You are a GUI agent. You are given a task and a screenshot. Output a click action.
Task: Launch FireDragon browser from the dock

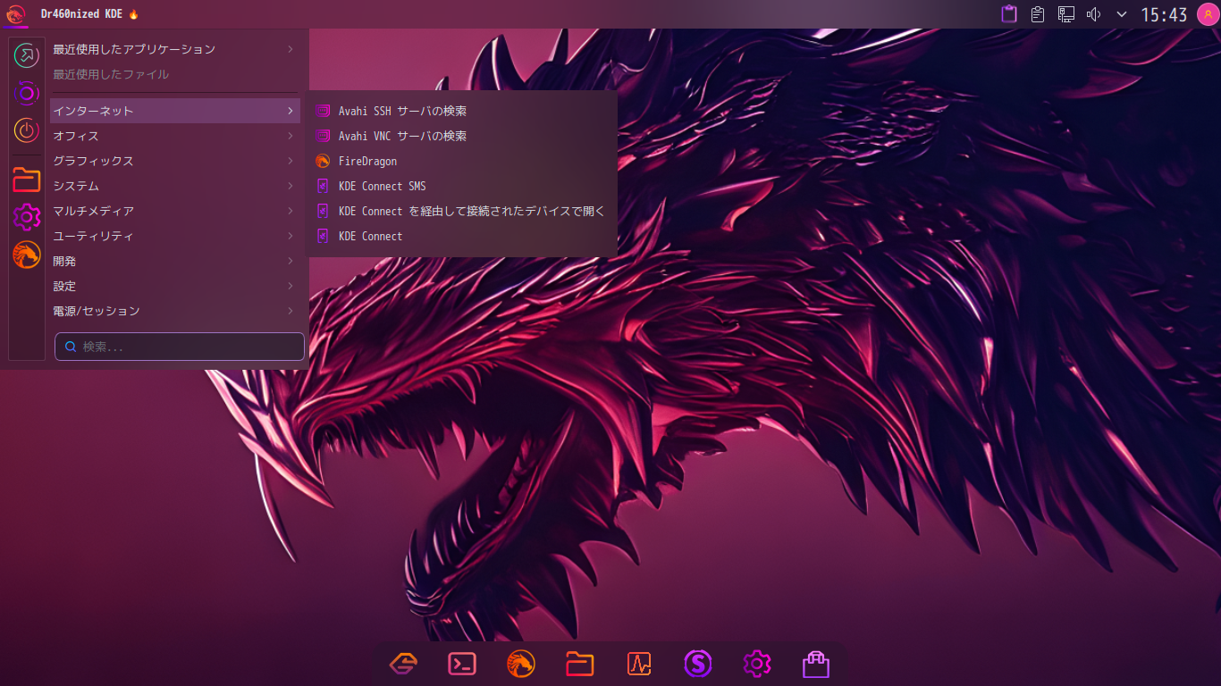pyautogui.click(x=521, y=664)
